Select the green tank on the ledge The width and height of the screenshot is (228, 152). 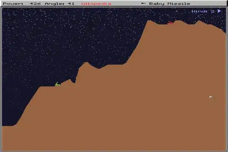tap(58, 84)
